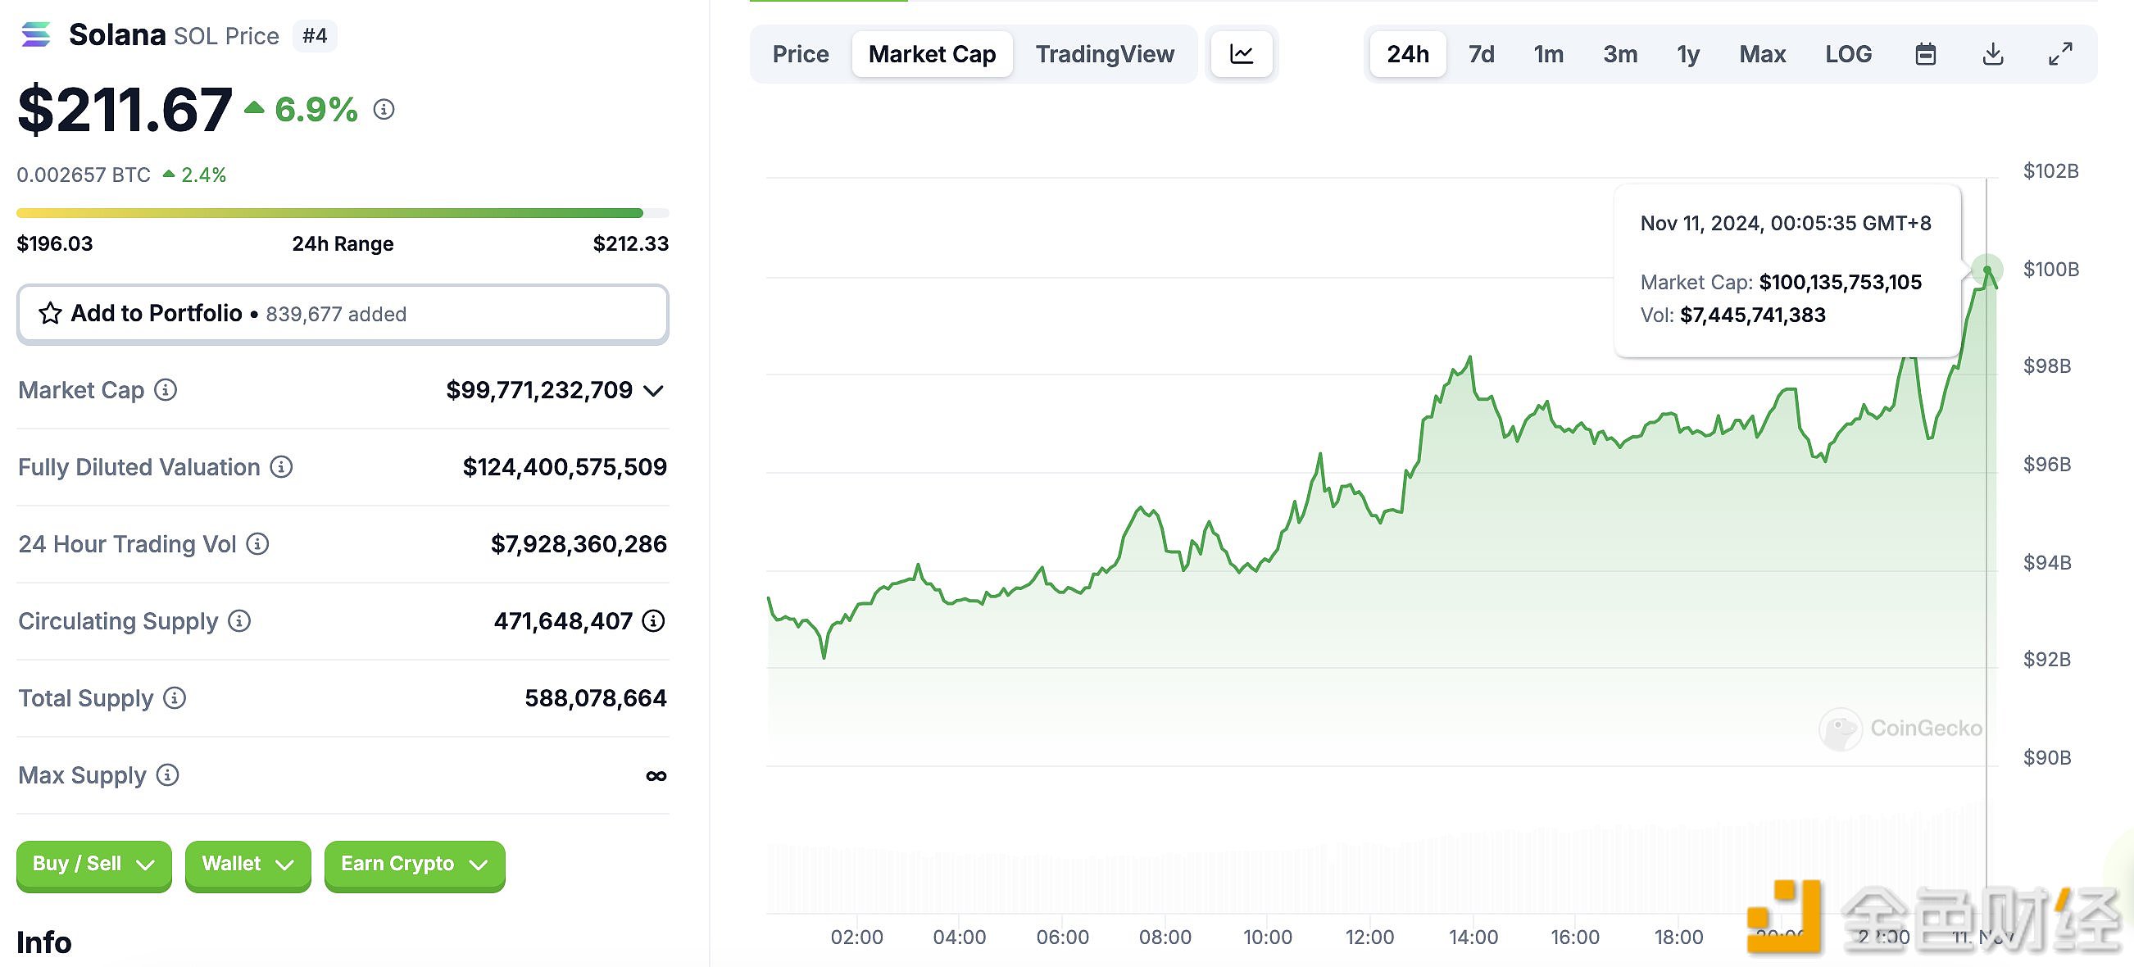The width and height of the screenshot is (2134, 967).
Task: Click info icon beside 471,648,407 value
Action: click(654, 620)
